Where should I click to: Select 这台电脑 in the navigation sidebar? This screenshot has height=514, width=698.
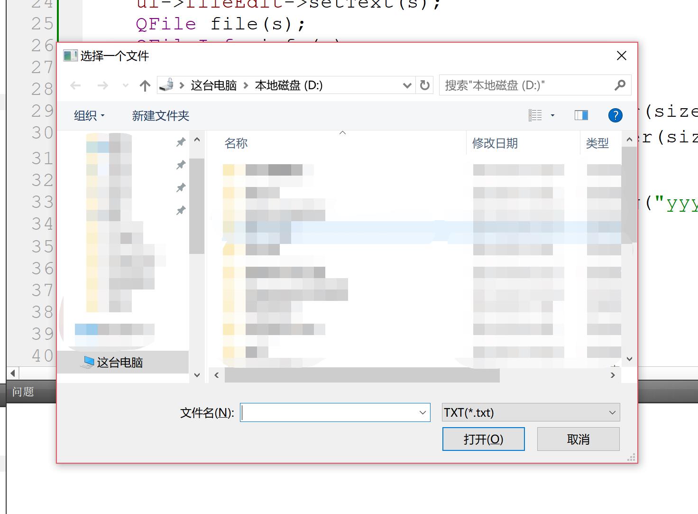coord(118,362)
